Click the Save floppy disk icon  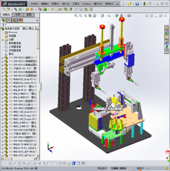[x=137, y=4]
